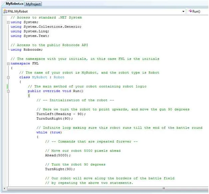Click the 'TurnGunRight(90);' statement
Viewport: 209px width, 194px height.
tap(55, 119)
